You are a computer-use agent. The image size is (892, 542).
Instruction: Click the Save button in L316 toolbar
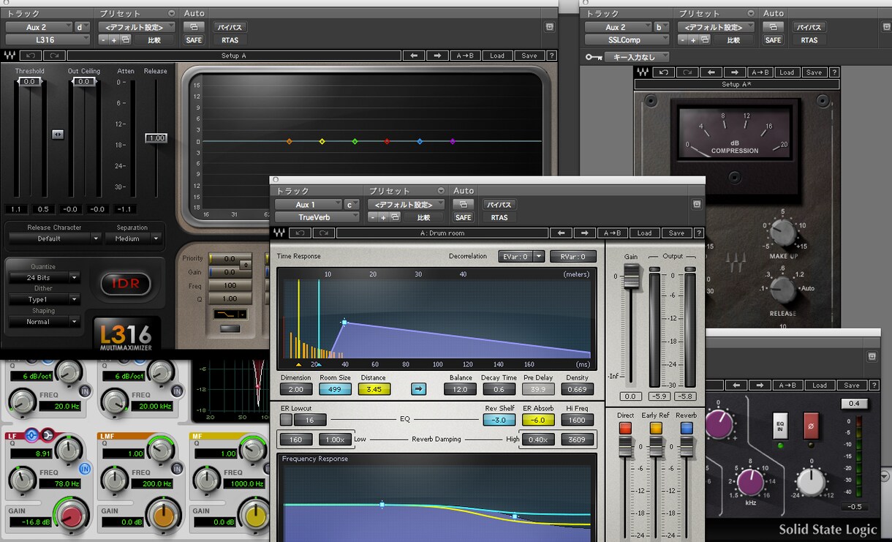pyautogui.click(x=529, y=56)
